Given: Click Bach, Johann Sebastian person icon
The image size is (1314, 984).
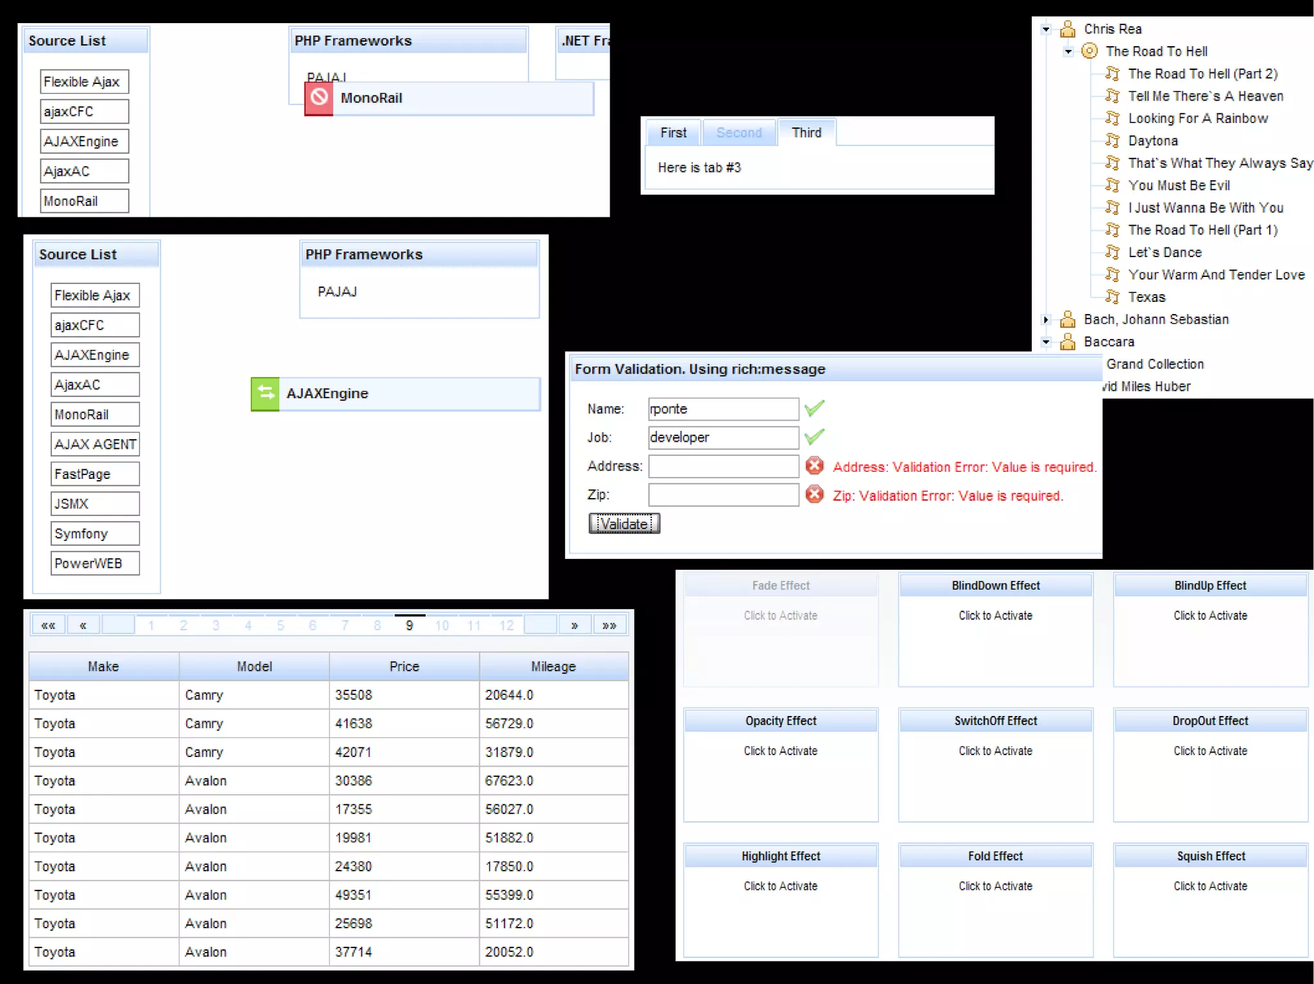Looking at the screenshot, I should click(x=1068, y=319).
